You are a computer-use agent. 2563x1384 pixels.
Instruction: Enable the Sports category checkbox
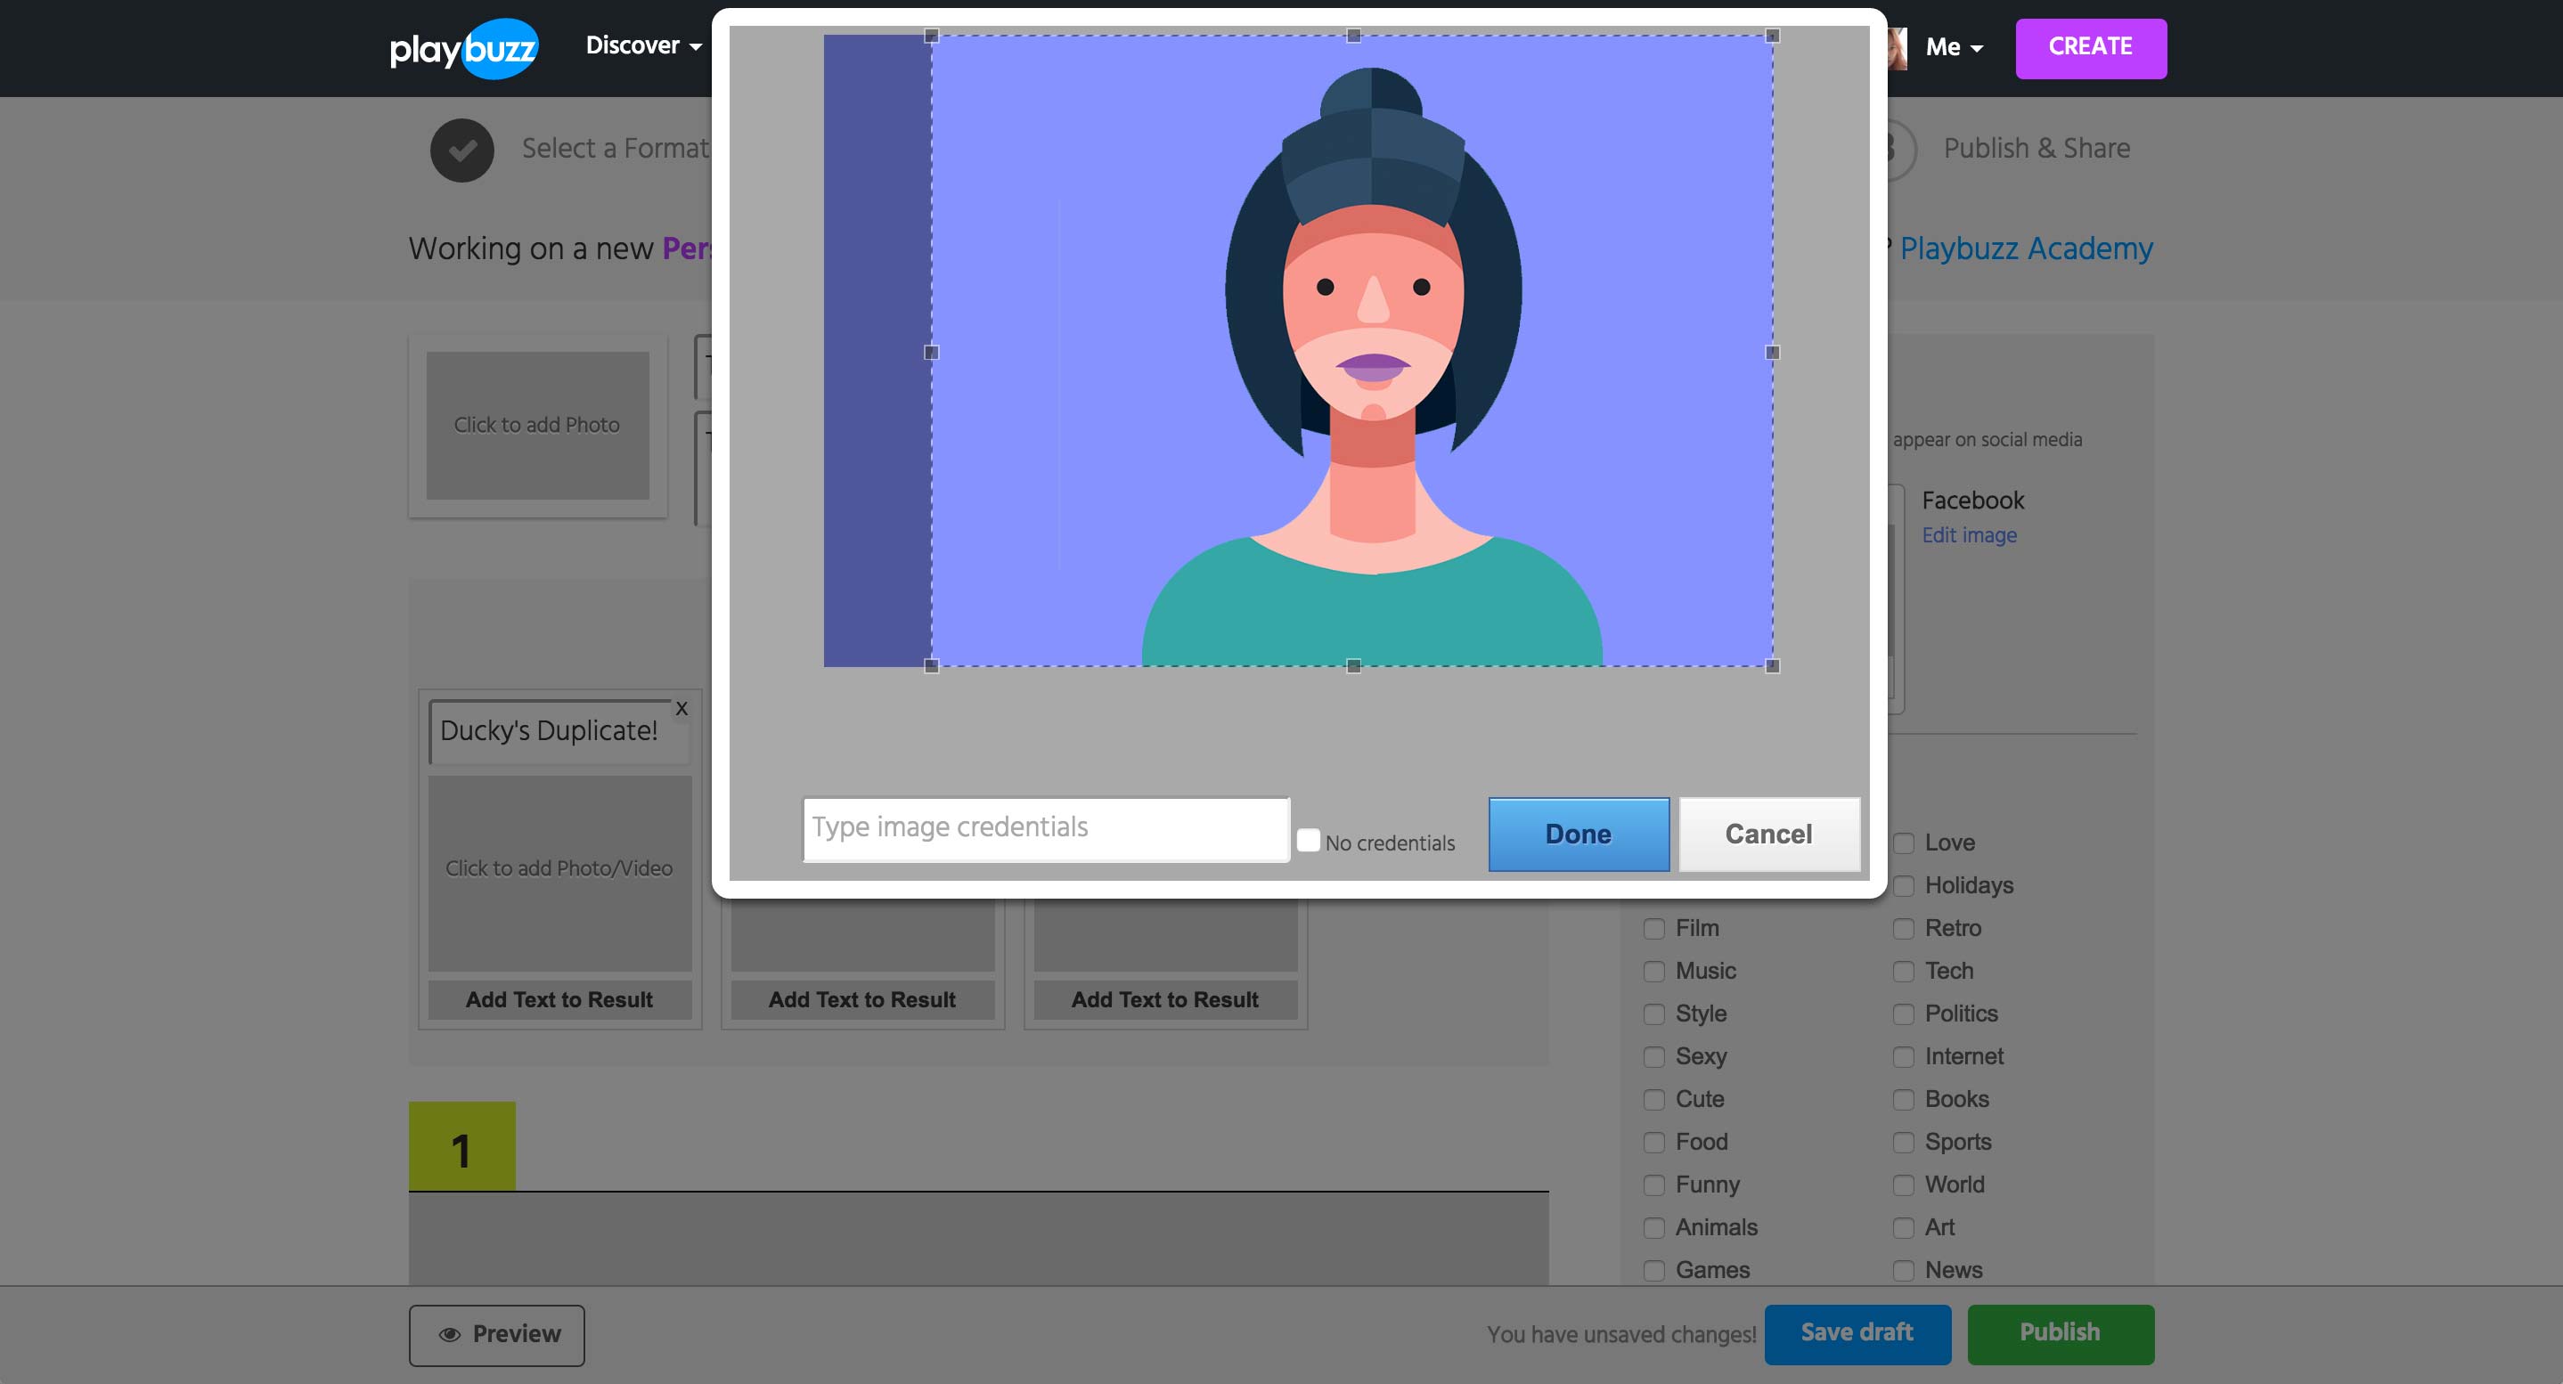pyautogui.click(x=1904, y=1143)
